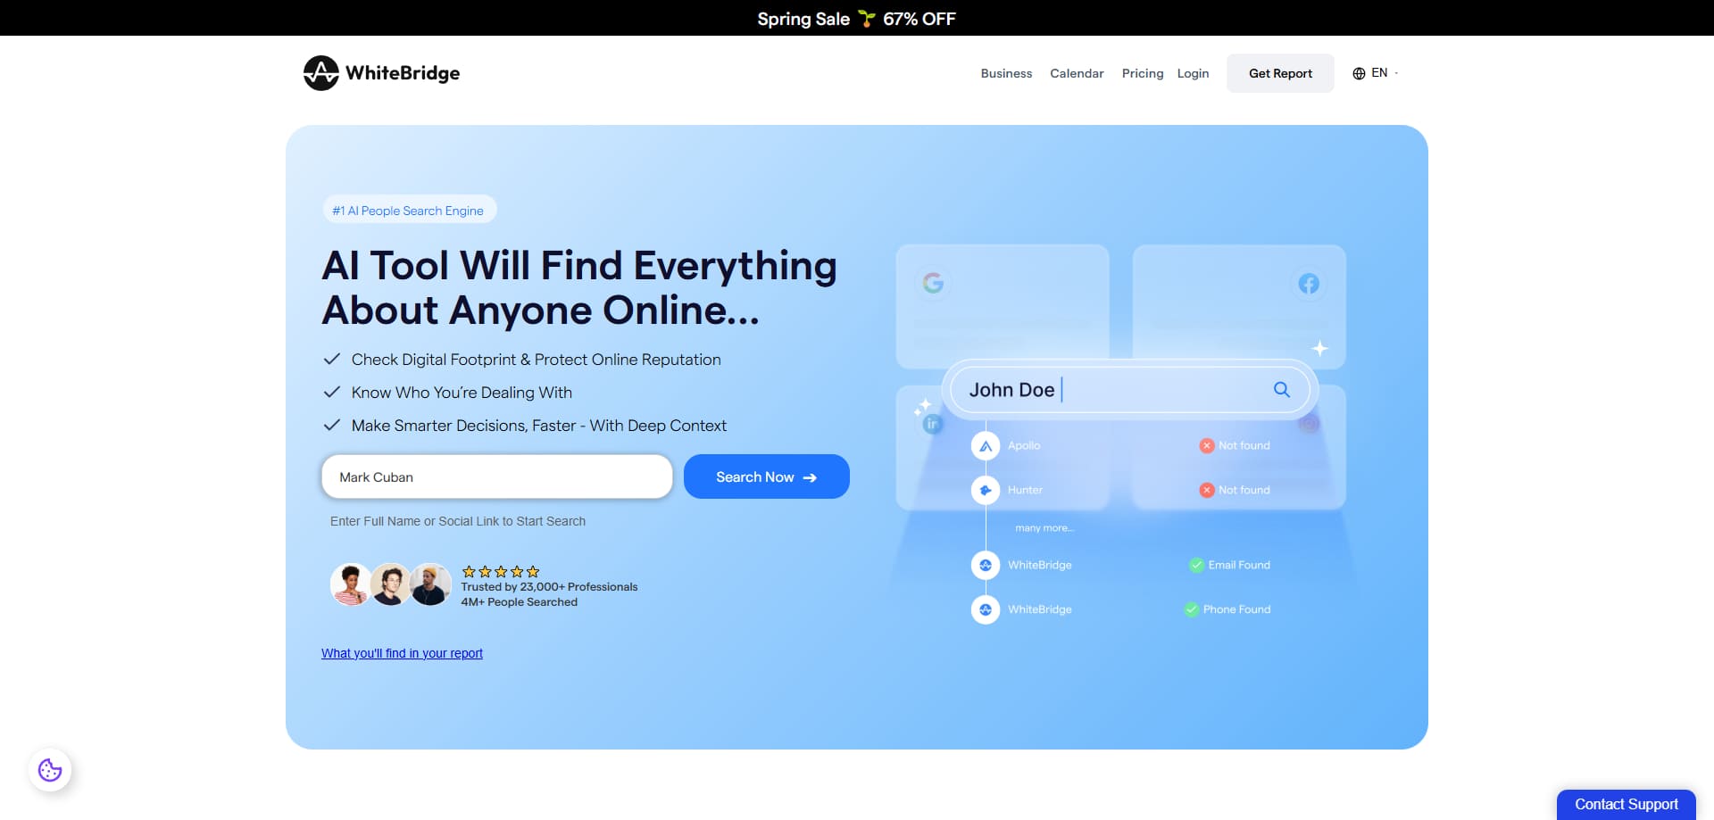The height and width of the screenshot is (820, 1714).
Task: Click the red X next to Hunter Not found
Action: click(1206, 490)
